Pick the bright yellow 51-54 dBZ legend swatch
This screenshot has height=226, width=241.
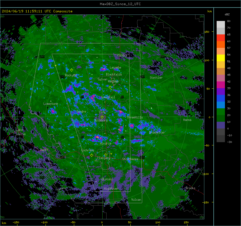[221, 58]
